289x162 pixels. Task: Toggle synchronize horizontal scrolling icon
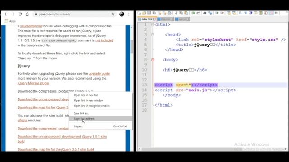click(x=234, y=13)
